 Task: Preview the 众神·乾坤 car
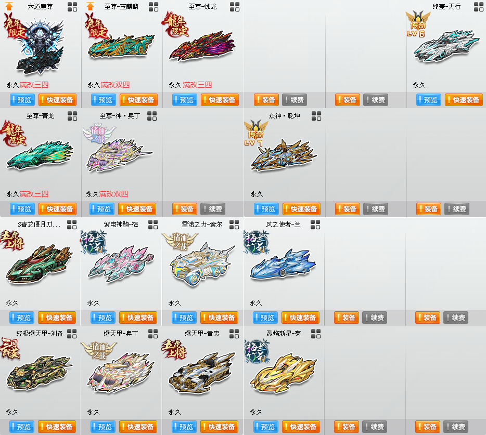(266, 209)
